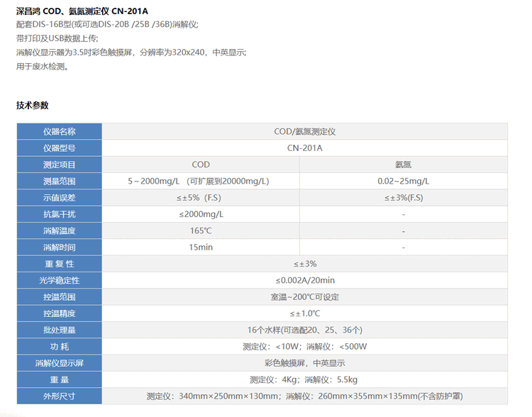Click the CN-201A table cell
This screenshot has height=417, width=532.
pos(305,148)
